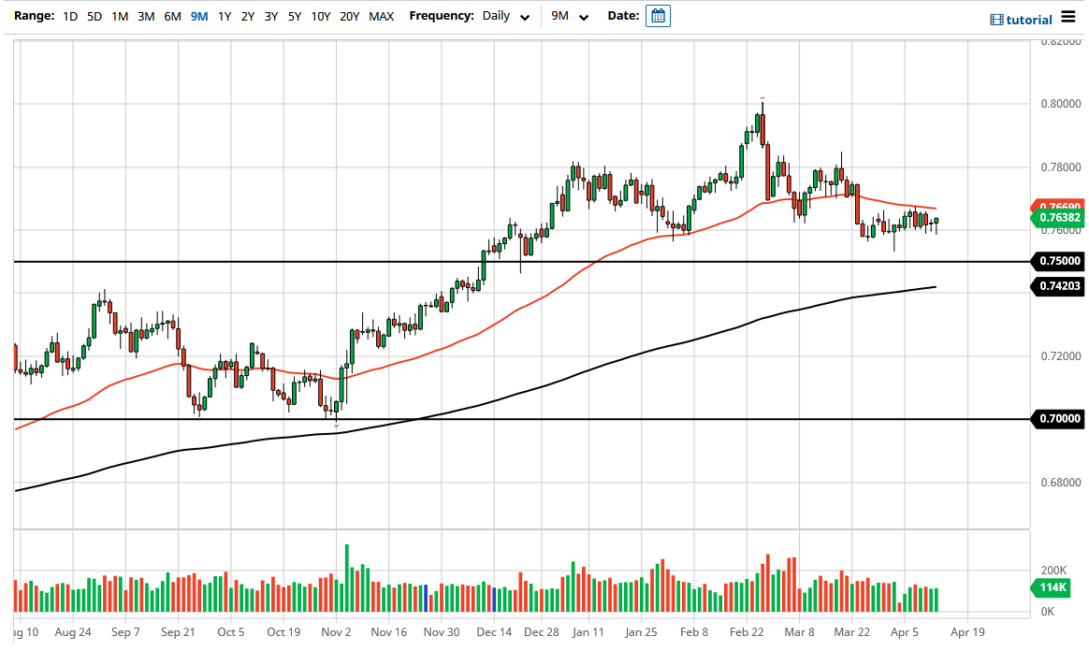Select the 5D range option
Image resolution: width=1089 pixels, height=651 pixels.
(94, 16)
